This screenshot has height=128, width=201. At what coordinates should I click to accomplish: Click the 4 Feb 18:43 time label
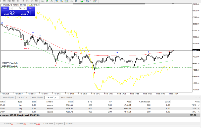[95, 94]
